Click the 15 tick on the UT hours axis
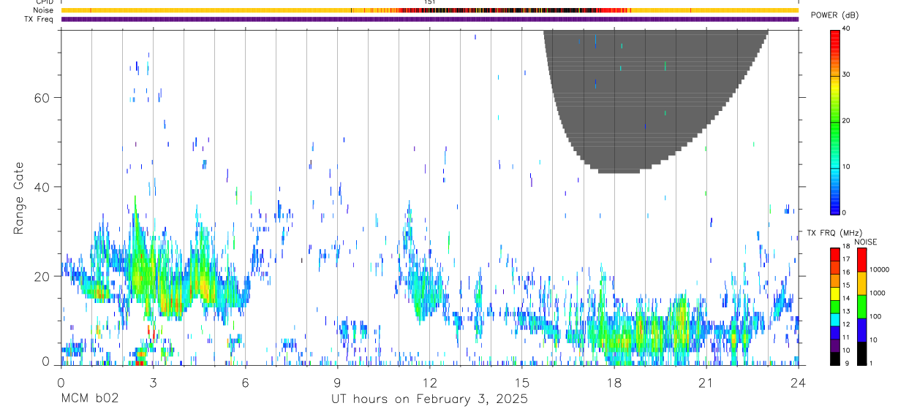 coord(522,381)
